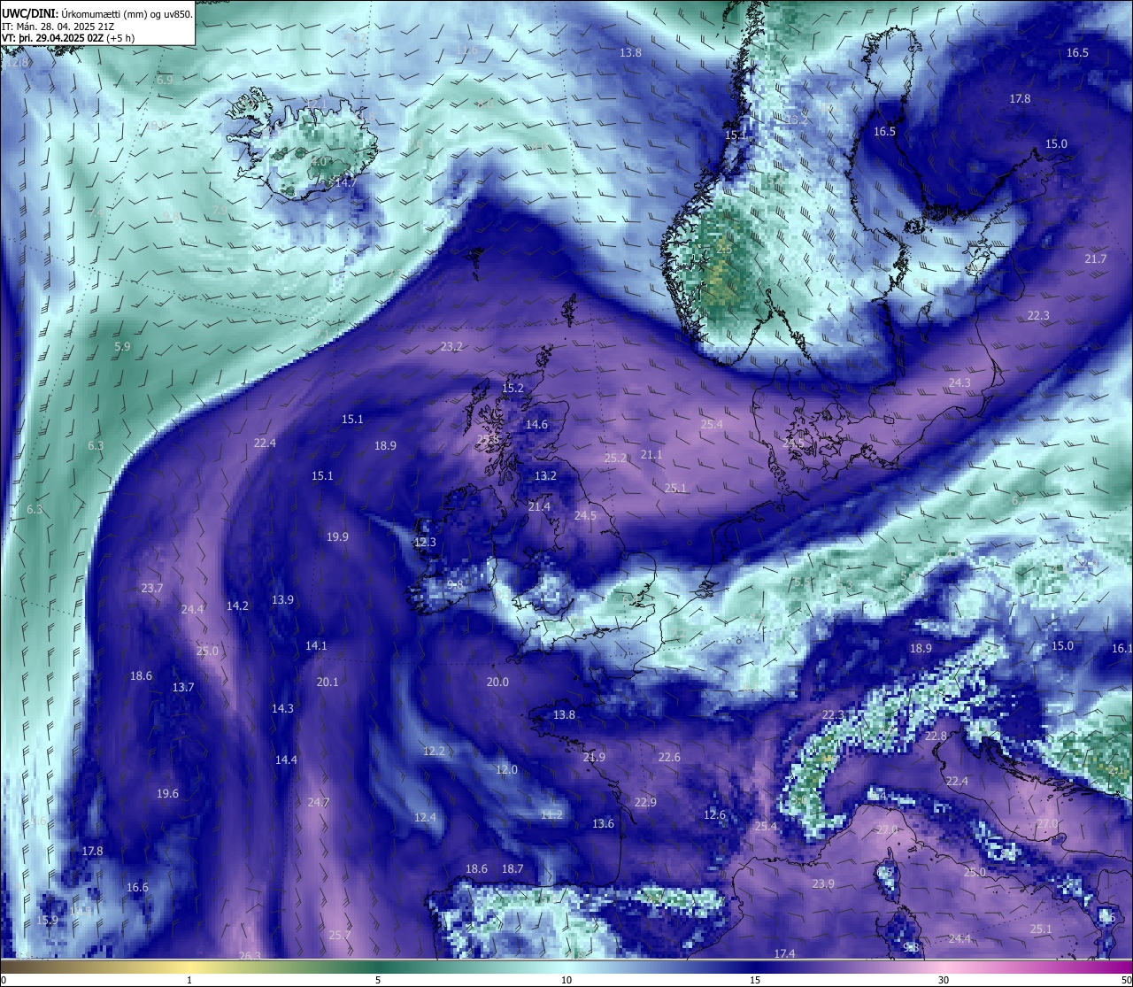Click the 23.9 value label in the Mediterranean
Viewport: 1133px width, 987px height.
tap(823, 883)
